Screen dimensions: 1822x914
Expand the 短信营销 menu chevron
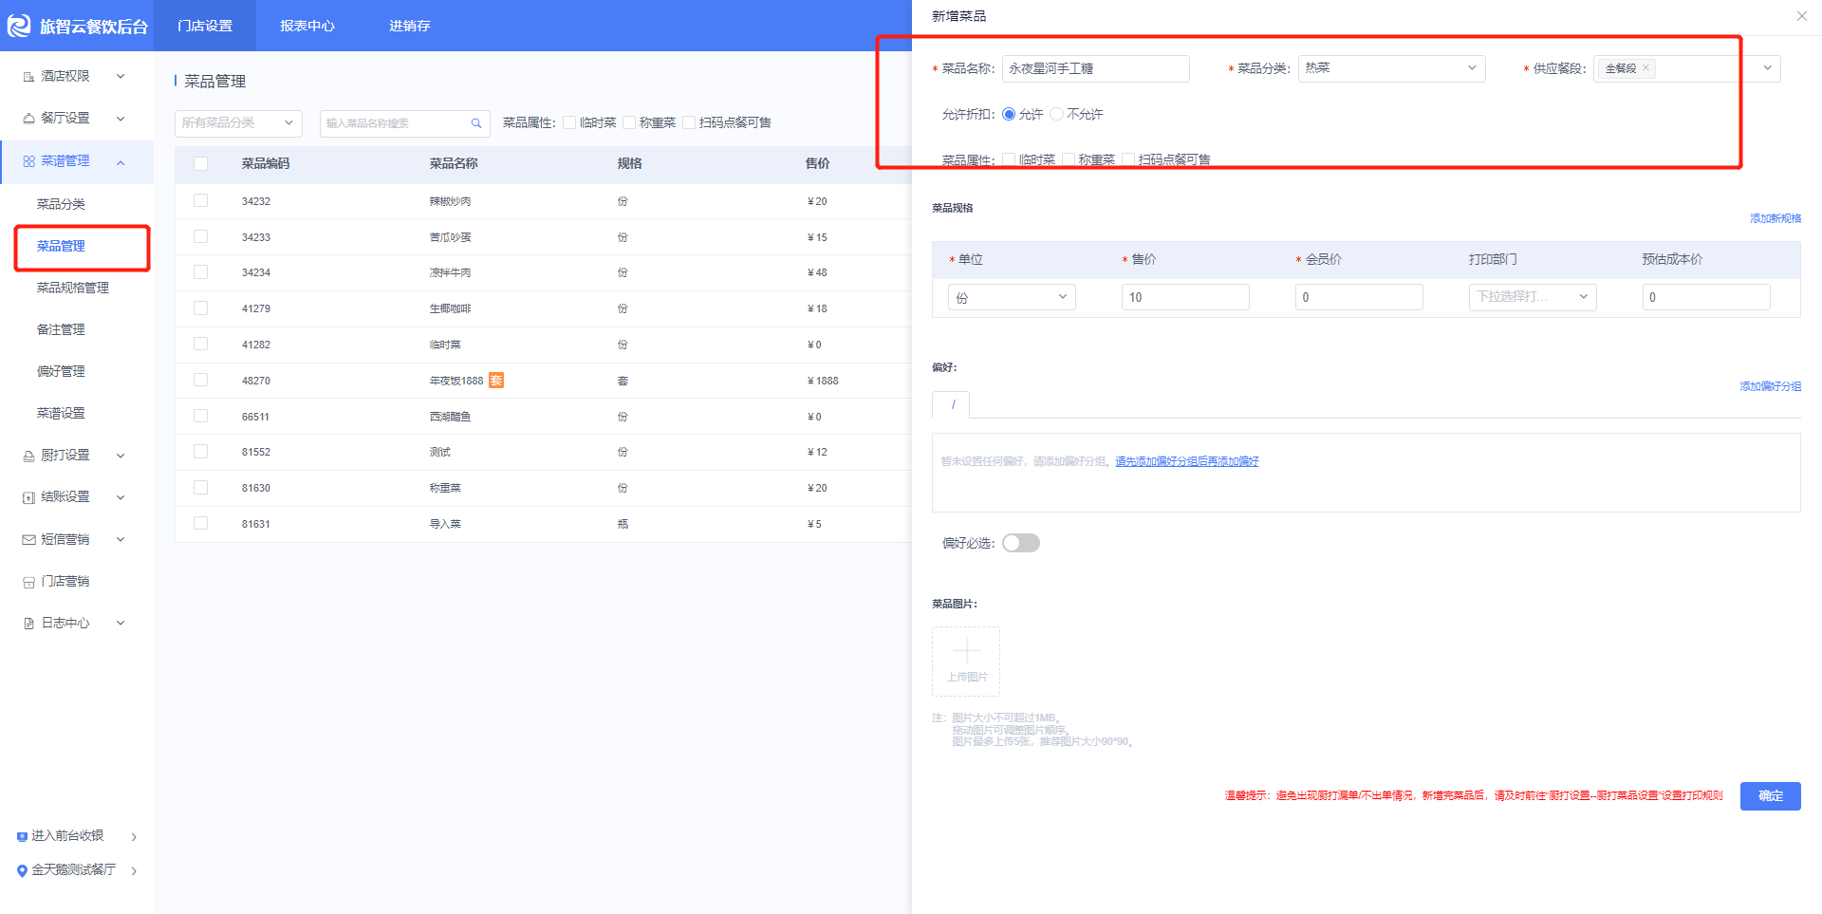pos(121,539)
